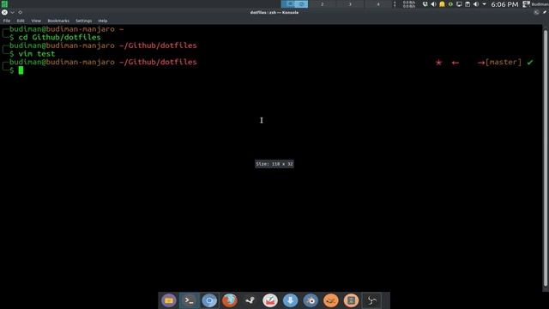Open the Settings menu

click(84, 21)
